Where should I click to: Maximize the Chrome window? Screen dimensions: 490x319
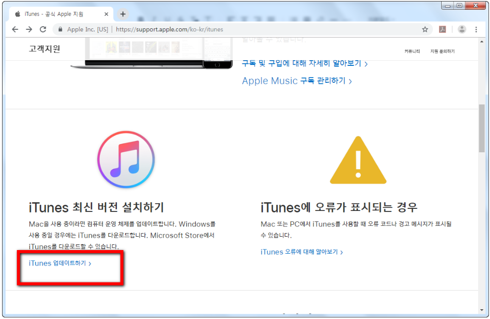pyautogui.click(x=459, y=5)
